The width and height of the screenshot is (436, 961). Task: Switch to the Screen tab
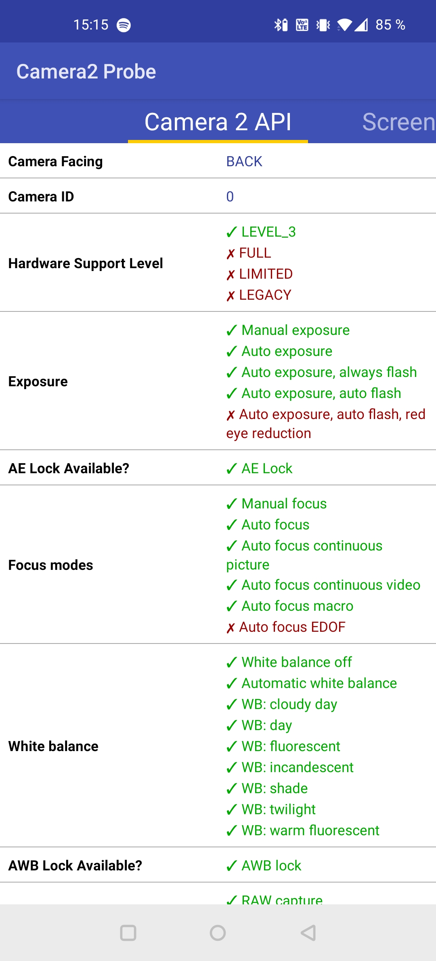pyautogui.click(x=399, y=122)
